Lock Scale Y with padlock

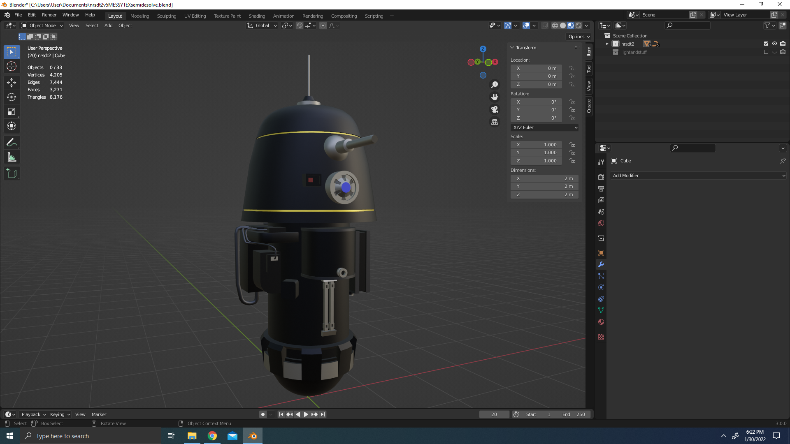(x=572, y=153)
